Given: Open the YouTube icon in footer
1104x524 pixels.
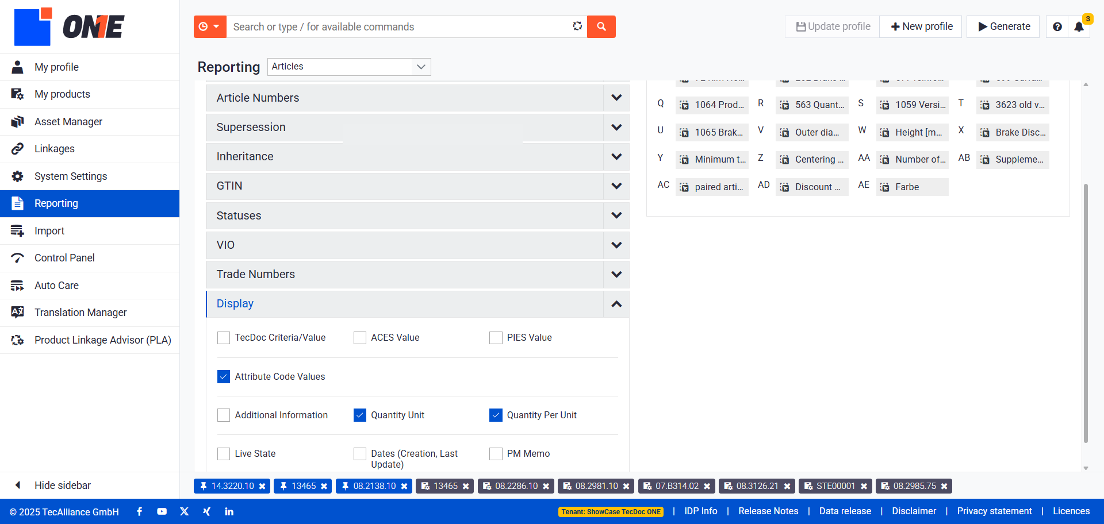Looking at the screenshot, I should coord(162,511).
